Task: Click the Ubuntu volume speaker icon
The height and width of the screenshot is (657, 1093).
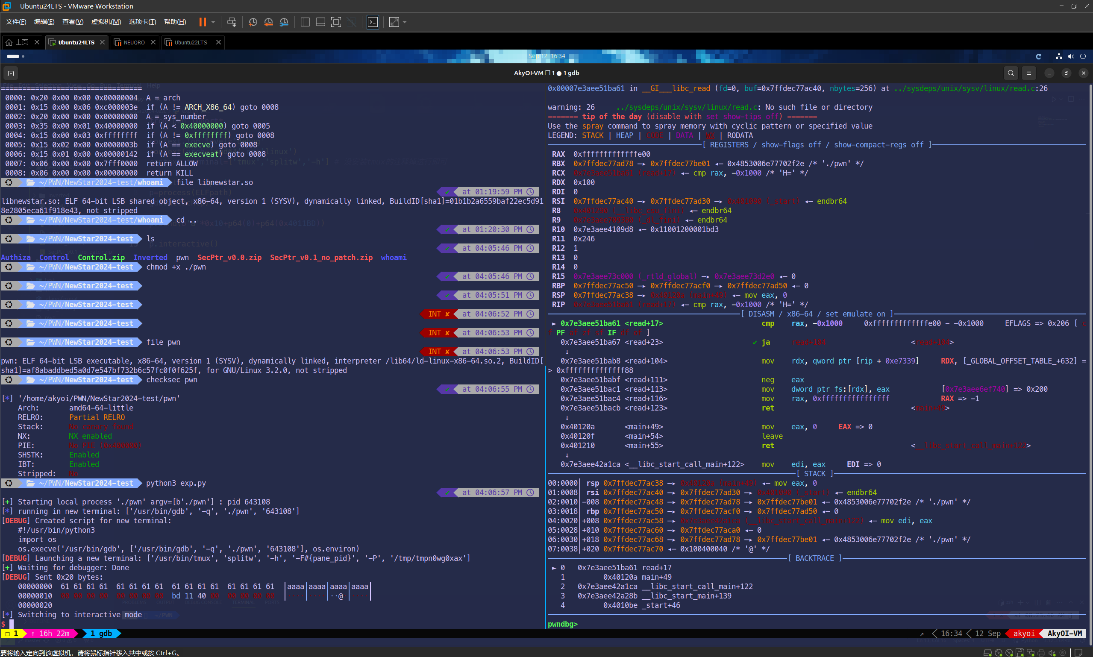Action: pyautogui.click(x=1070, y=56)
